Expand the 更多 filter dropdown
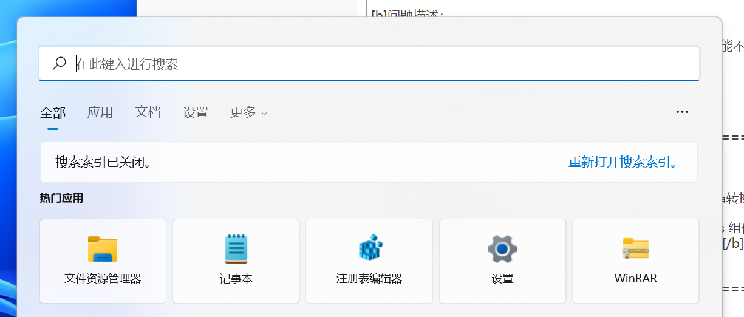 [244, 112]
